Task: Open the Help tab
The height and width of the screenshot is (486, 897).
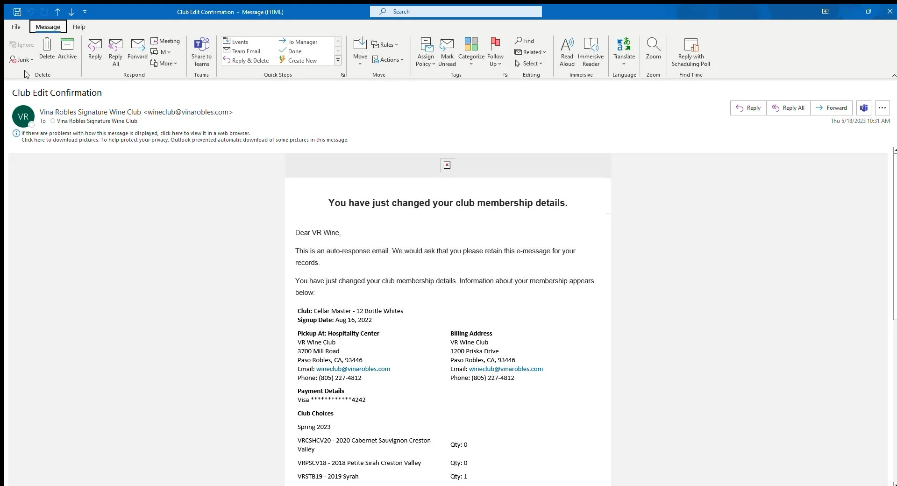Action: pos(79,27)
